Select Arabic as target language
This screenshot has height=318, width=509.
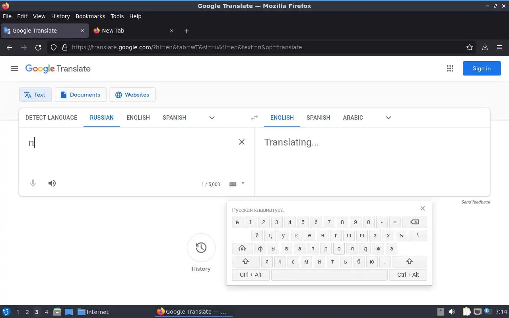tap(353, 118)
